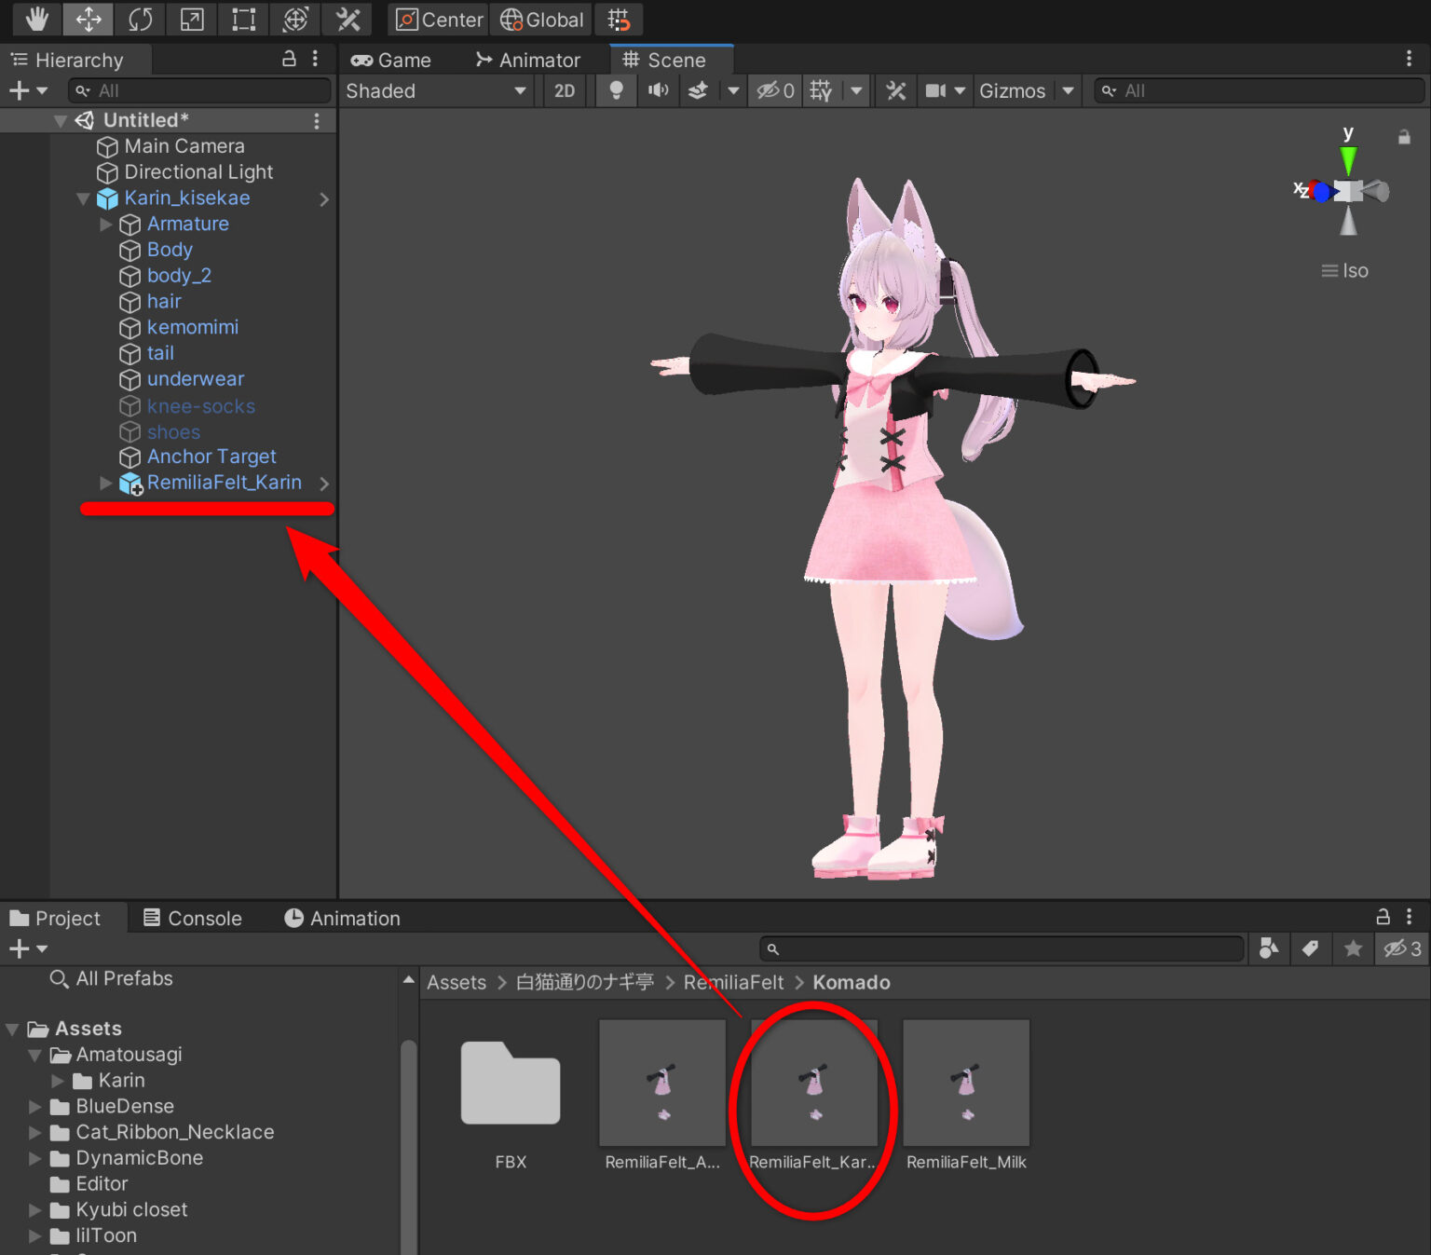Mute Scene view audio
1431x1255 pixels.
659,90
